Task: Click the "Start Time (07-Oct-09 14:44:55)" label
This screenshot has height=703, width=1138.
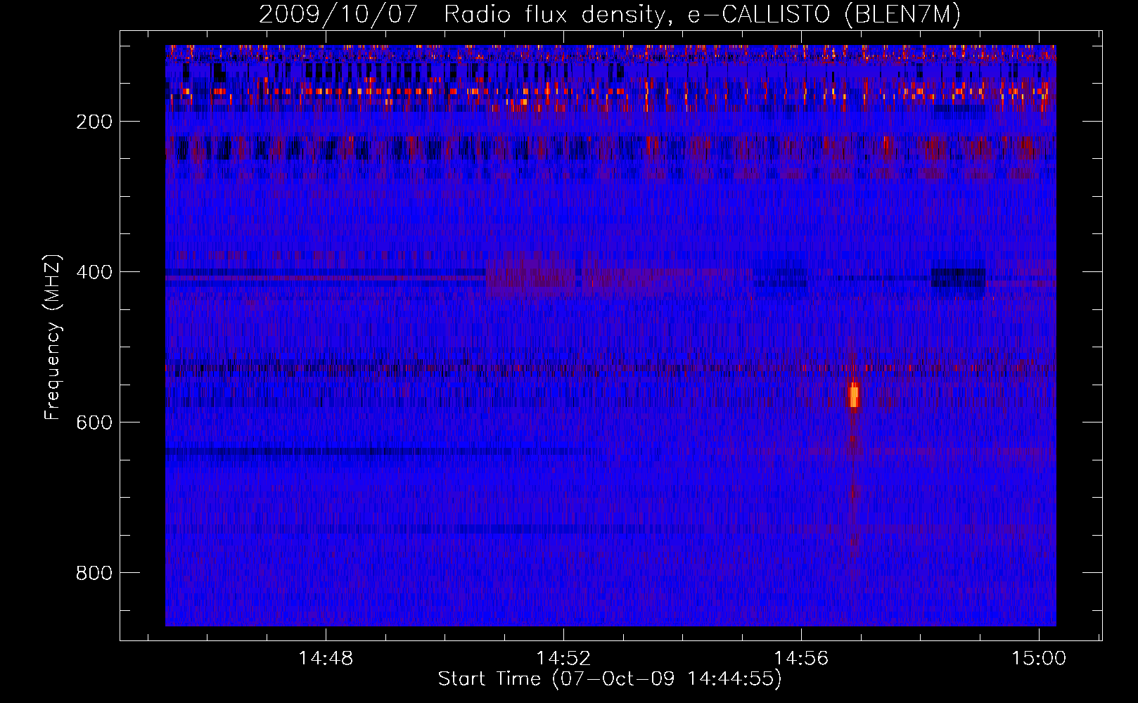Action: 610,679
